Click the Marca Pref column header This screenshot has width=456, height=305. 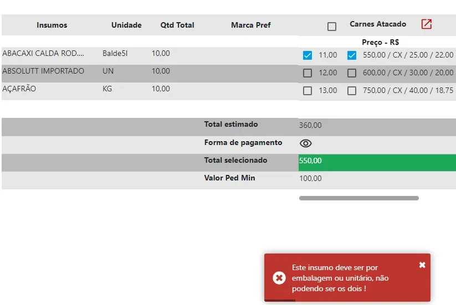(x=250, y=25)
